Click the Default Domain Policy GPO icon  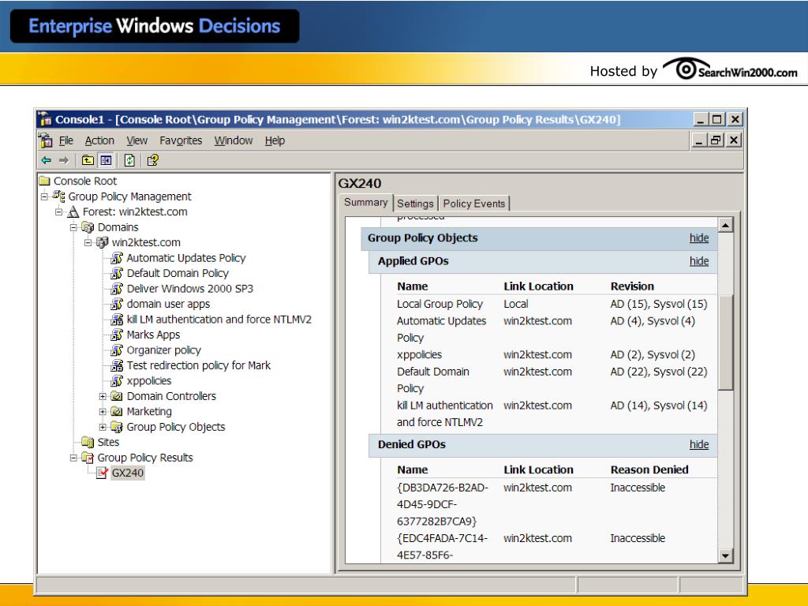click(x=117, y=273)
